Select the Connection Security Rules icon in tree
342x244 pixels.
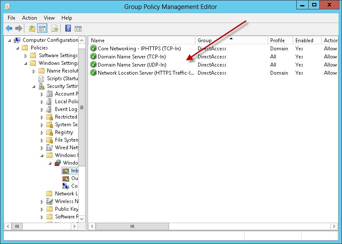point(66,186)
